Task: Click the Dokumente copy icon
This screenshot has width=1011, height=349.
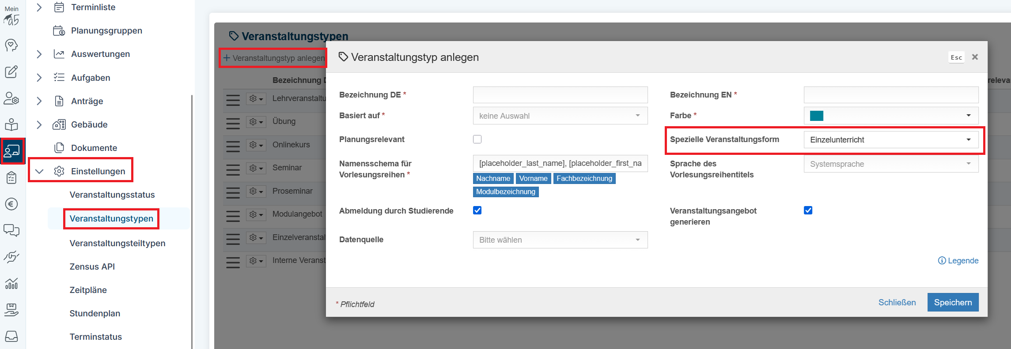Action: click(x=59, y=148)
